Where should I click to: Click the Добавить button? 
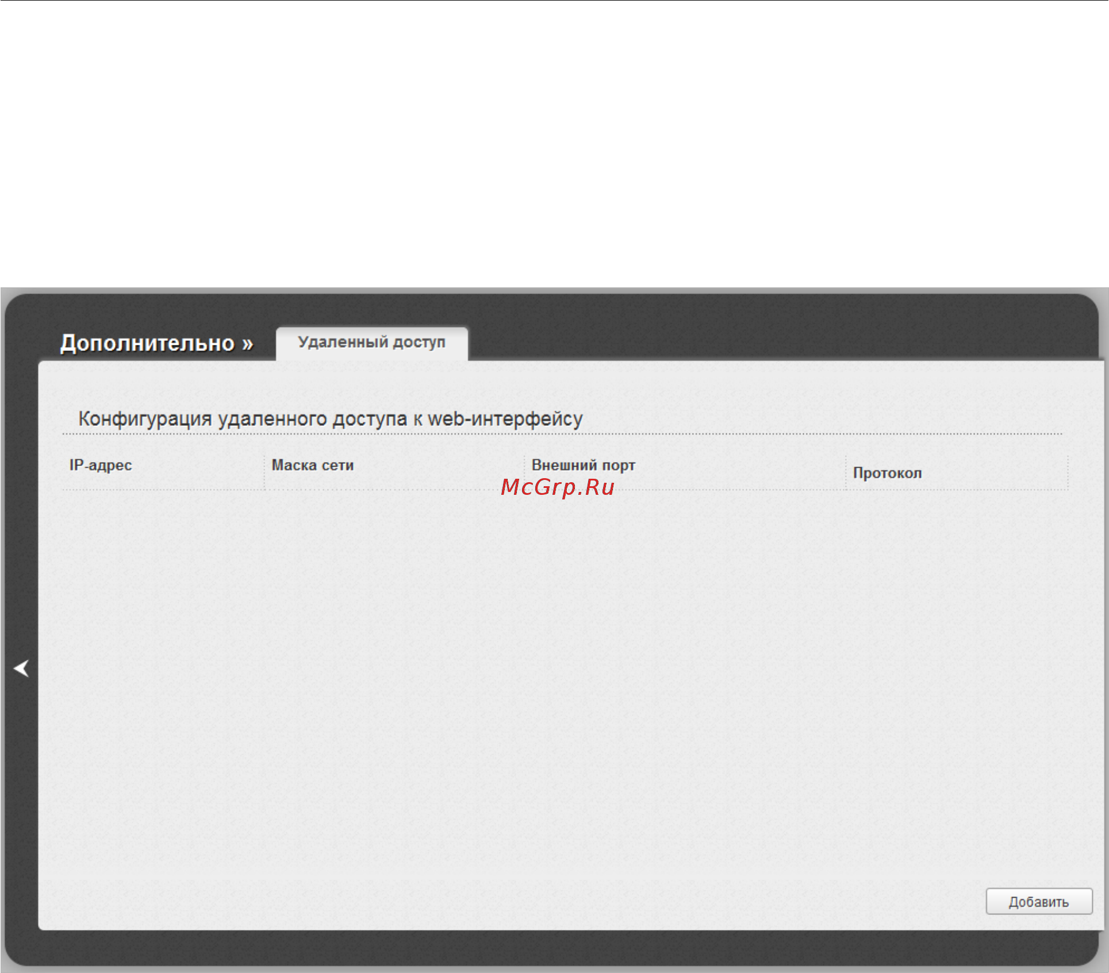click(x=1039, y=901)
